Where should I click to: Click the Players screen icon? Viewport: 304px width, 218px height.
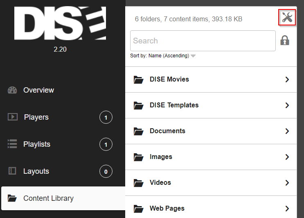(x=13, y=117)
